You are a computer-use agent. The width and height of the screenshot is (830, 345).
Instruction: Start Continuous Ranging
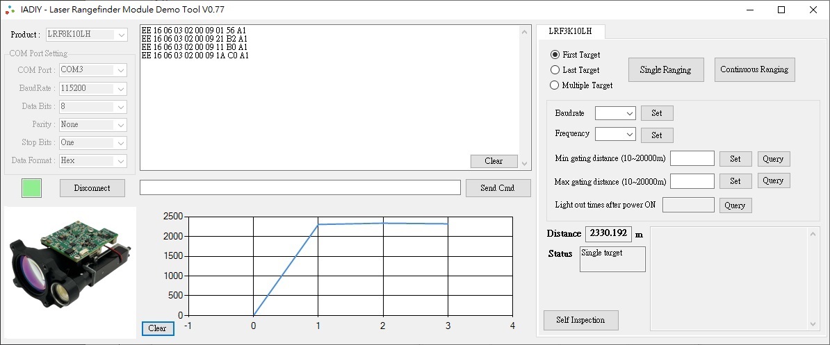754,69
